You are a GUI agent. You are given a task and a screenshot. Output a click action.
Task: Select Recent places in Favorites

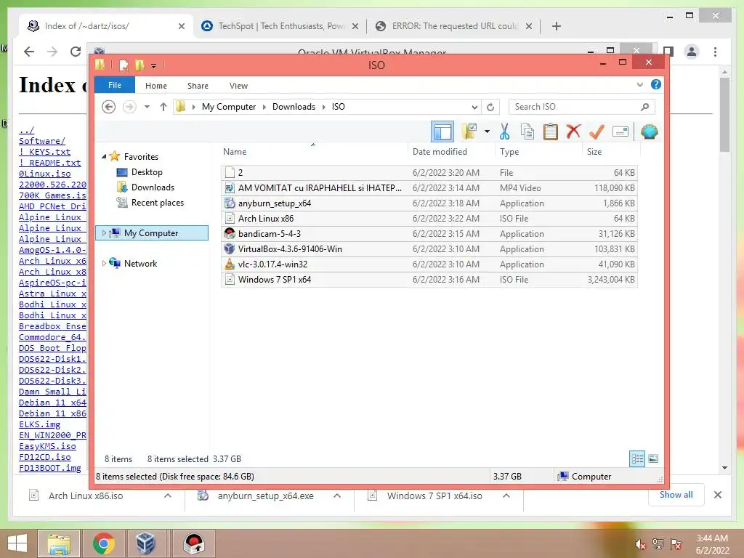[x=158, y=203]
